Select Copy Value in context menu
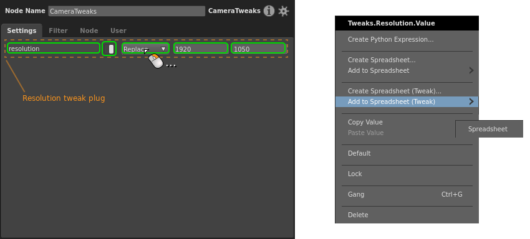This screenshot has height=239, width=530. pyautogui.click(x=407, y=122)
